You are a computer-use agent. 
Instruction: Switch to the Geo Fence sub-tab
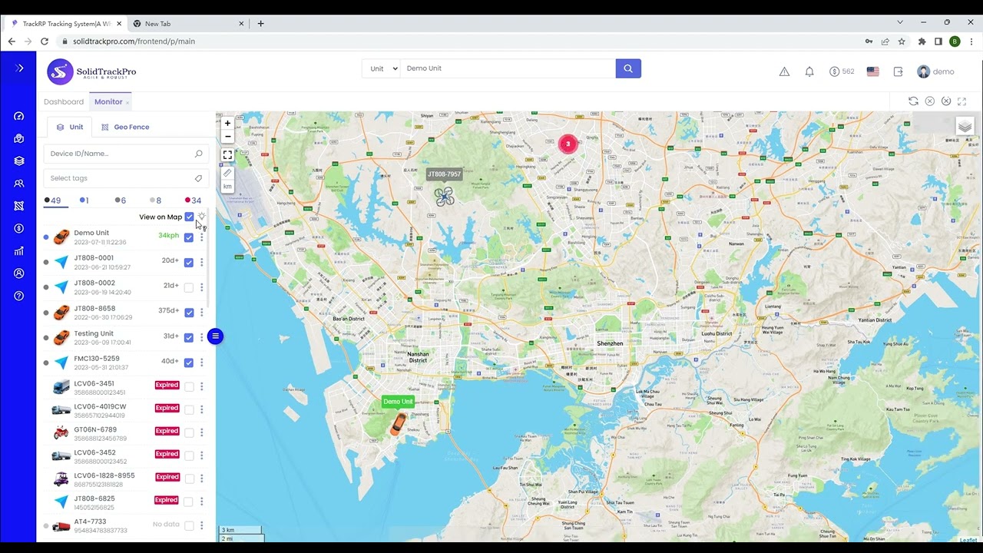point(125,127)
